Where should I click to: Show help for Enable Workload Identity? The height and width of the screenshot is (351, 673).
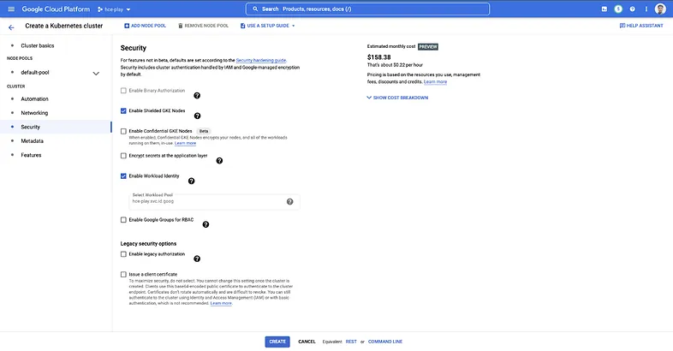coord(192,181)
